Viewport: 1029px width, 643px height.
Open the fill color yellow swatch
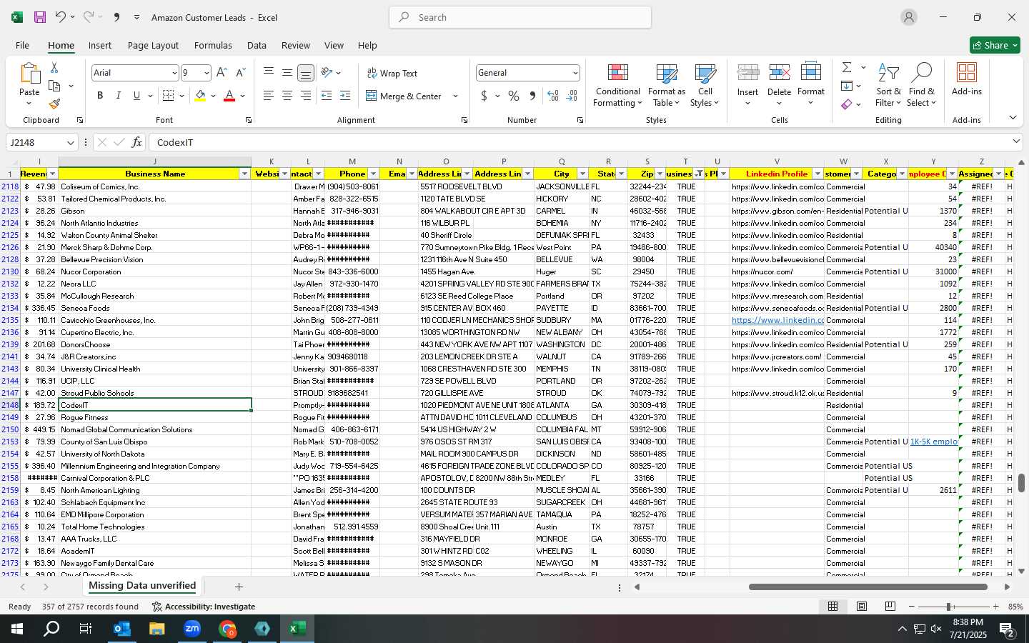[x=200, y=96]
